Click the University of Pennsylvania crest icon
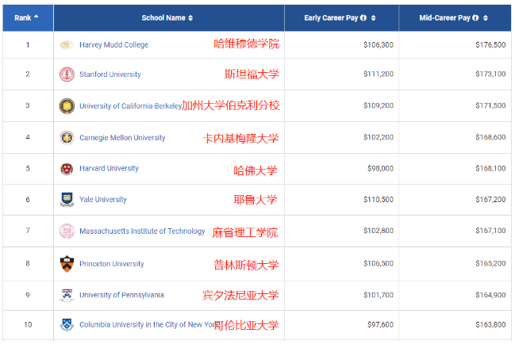The width and height of the screenshot is (515, 344). [x=67, y=295]
